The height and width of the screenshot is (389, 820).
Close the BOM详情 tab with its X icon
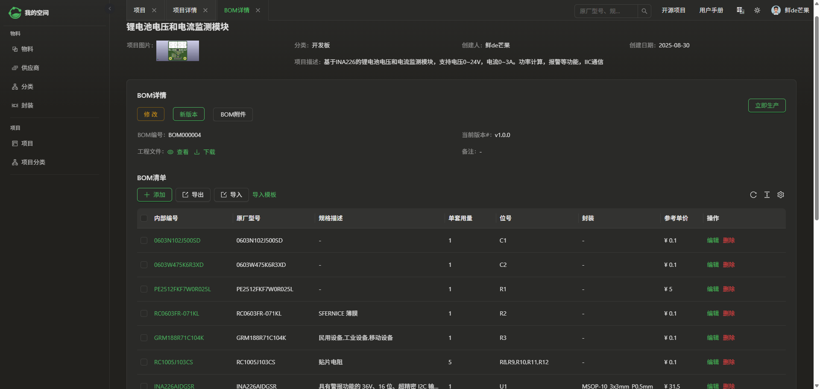pos(258,10)
